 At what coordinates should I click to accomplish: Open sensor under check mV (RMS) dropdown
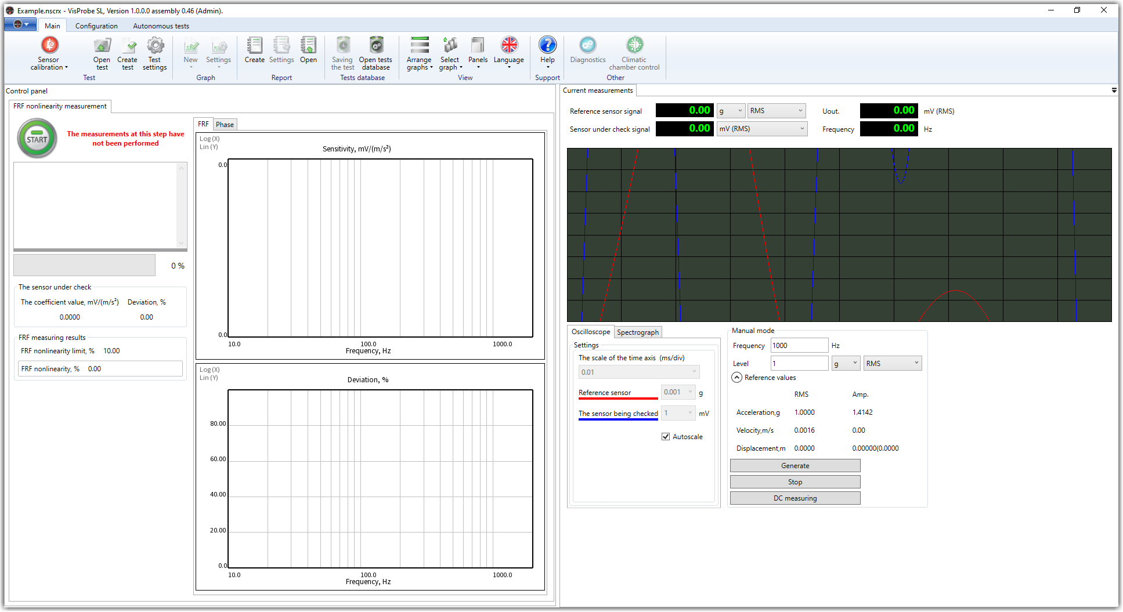click(761, 129)
